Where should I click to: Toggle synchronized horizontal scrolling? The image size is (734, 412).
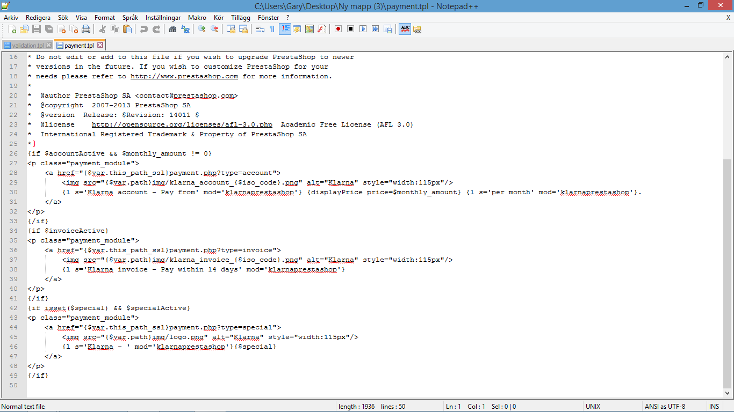[243, 29]
